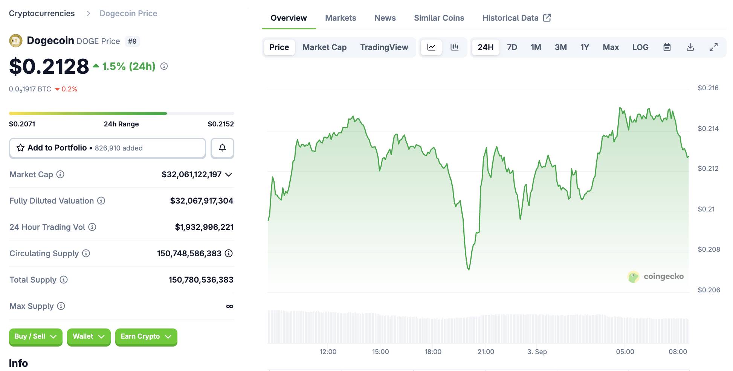
Task: Click the Add to Portfolio button
Action: tap(107, 148)
